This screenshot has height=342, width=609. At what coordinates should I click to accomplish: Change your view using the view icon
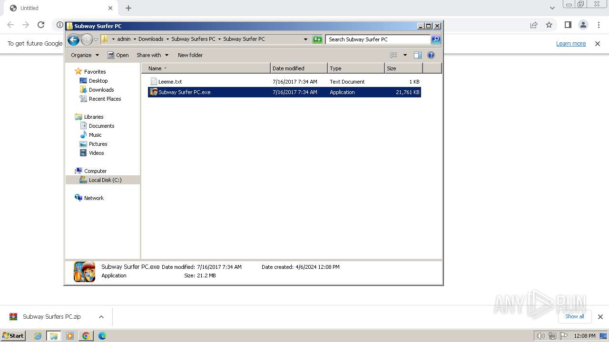(x=393, y=55)
